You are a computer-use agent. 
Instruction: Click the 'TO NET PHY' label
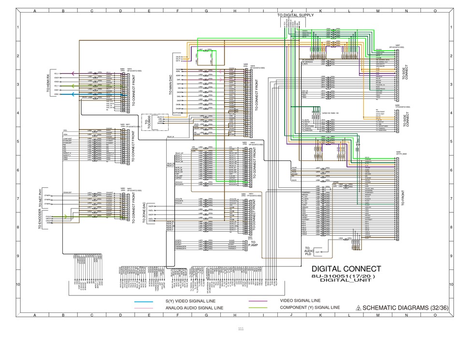tap(40, 198)
